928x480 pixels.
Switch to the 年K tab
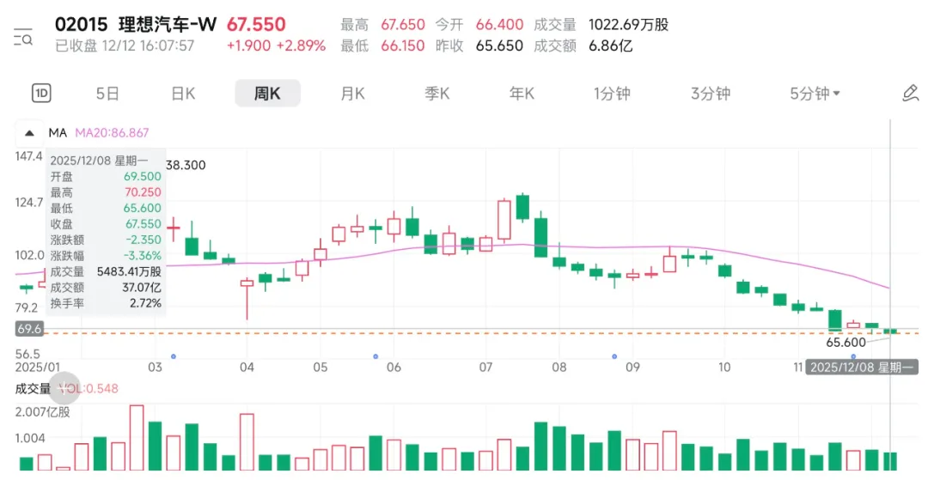tap(522, 94)
